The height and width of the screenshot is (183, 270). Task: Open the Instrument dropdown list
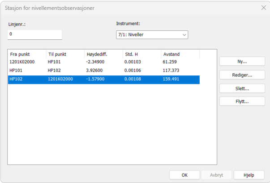152,35
